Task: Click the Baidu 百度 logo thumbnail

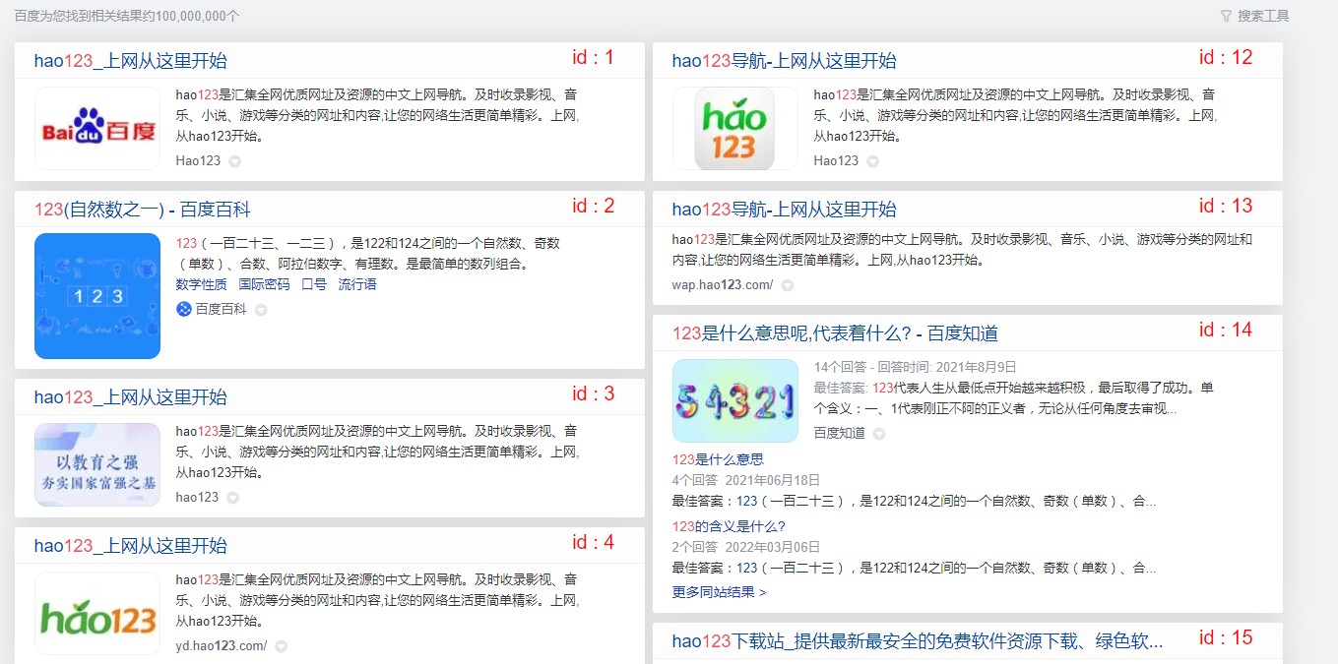Action: [x=97, y=129]
